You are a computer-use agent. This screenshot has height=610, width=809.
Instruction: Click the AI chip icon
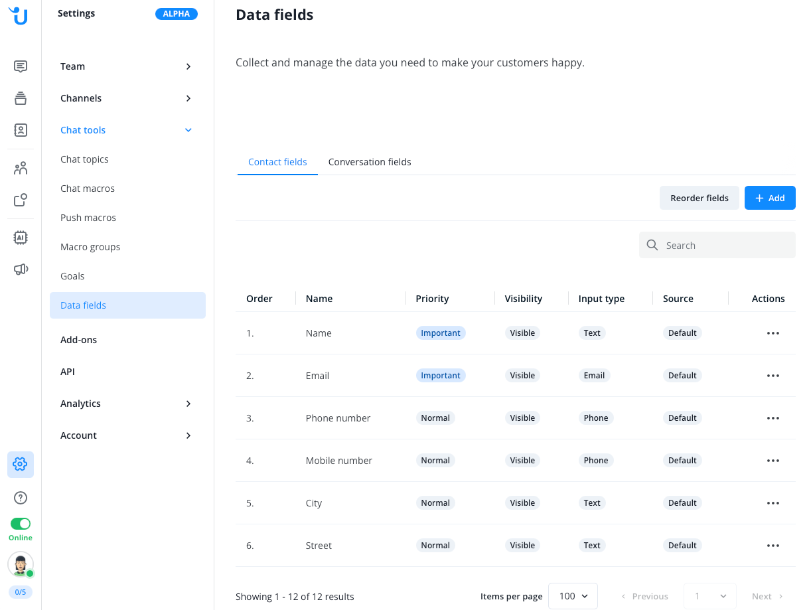pos(21,237)
